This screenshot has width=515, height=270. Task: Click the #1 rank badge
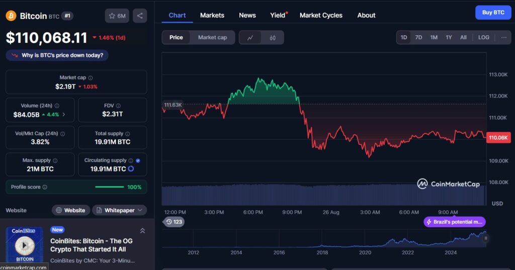pos(67,16)
